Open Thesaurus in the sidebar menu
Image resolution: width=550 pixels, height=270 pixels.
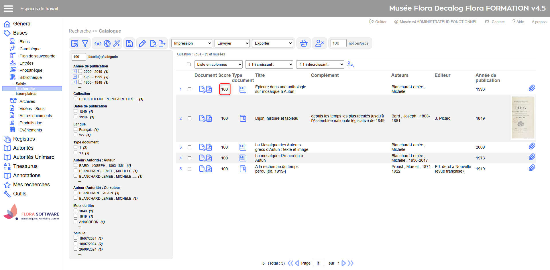[25, 166]
